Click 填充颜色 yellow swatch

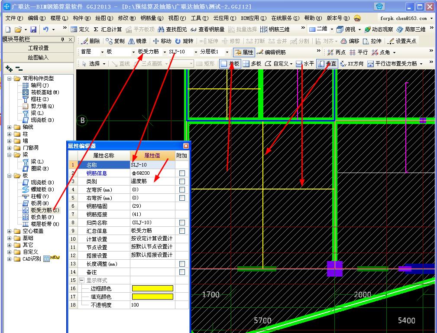(x=152, y=297)
